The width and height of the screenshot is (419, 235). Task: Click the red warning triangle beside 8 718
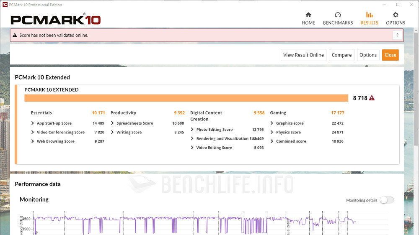pos(372,98)
